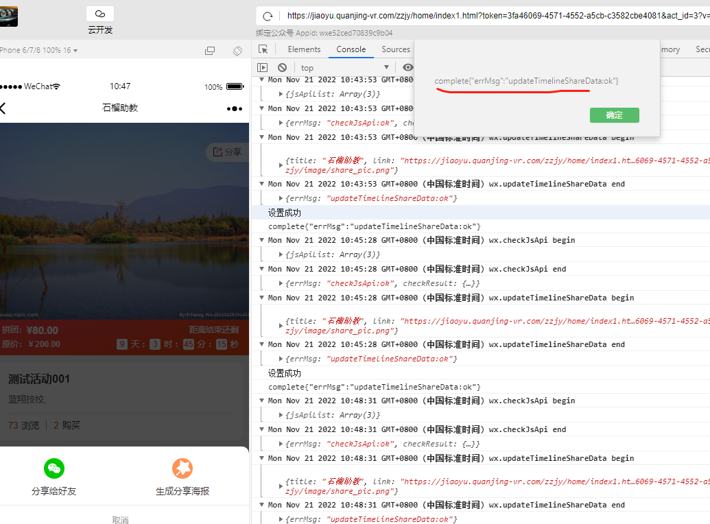Click the second 设置成功 console log line
The width and height of the screenshot is (710, 524).
point(285,373)
